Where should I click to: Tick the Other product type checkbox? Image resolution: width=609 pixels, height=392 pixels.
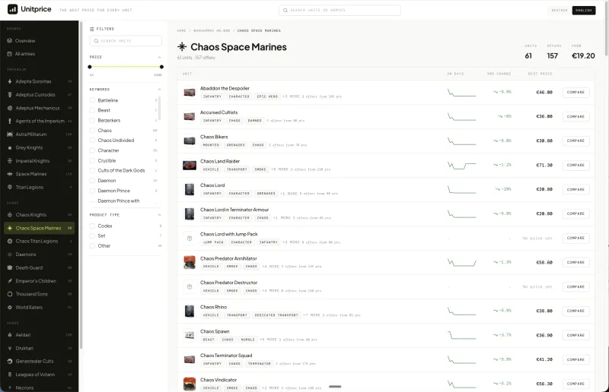92,246
